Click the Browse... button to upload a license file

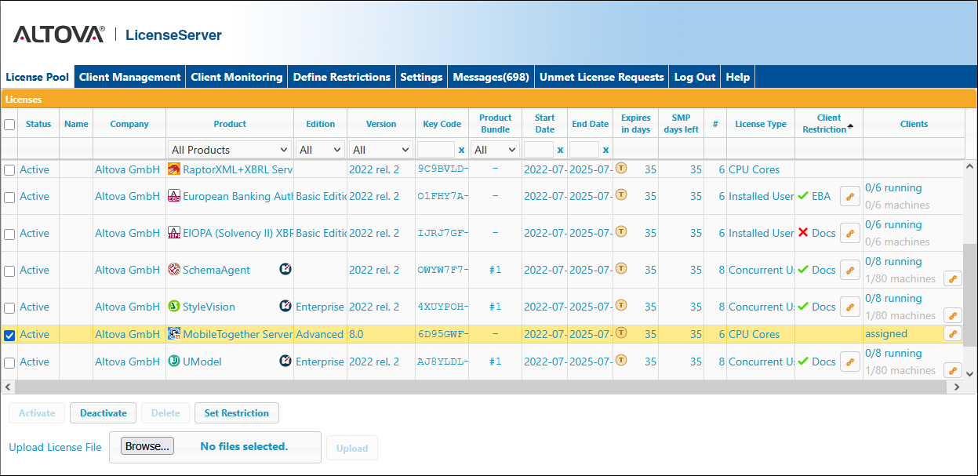coord(147,446)
